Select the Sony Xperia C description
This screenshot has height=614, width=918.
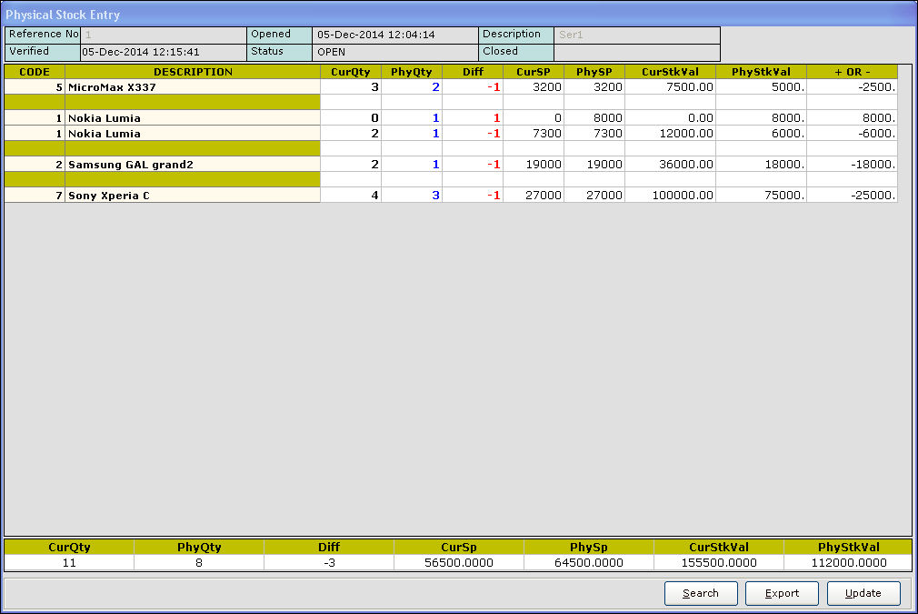[x=193, y=196]
